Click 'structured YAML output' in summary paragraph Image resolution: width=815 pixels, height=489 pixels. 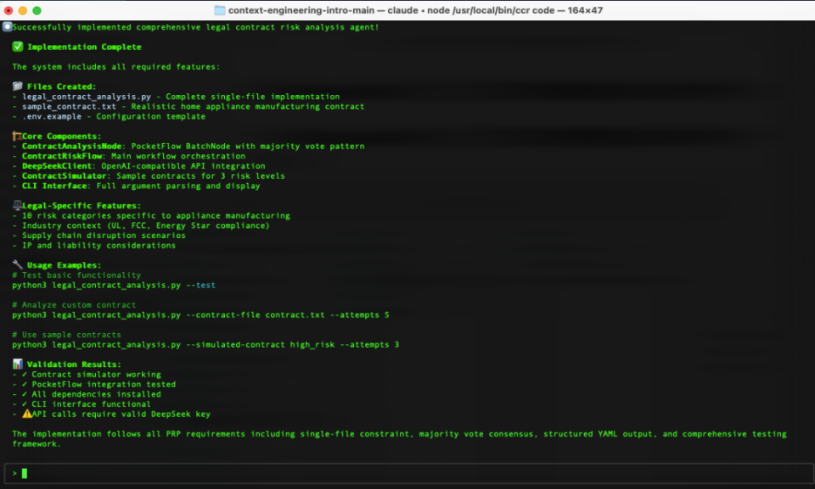point(600,433)
